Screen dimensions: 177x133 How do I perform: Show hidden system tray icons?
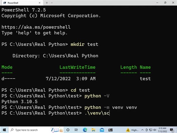[x=142, y=130]
